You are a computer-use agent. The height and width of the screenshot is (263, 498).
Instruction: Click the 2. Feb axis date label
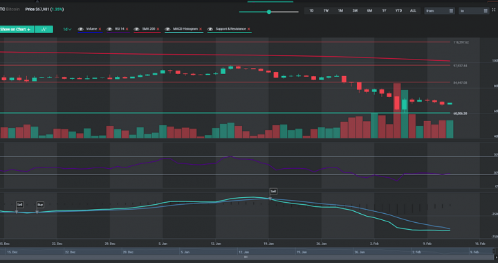tap(374, 244)
